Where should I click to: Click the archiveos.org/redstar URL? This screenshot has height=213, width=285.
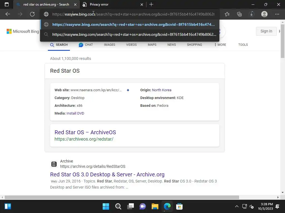tap(84, 139)
